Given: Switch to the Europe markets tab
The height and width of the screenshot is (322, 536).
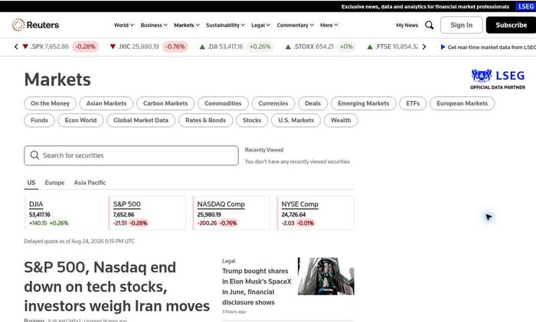Looking at the screenshot, I should [54, 183].
